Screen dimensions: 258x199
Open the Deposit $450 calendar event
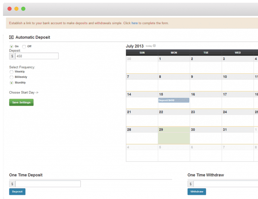pyautogui.click(x=174, y=100)
